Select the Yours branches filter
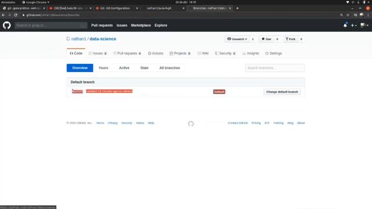372x209 pixels. [x=103, y=68]
